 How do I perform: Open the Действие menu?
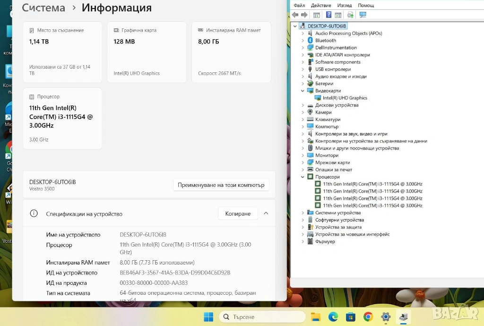[x=321, y=5]
